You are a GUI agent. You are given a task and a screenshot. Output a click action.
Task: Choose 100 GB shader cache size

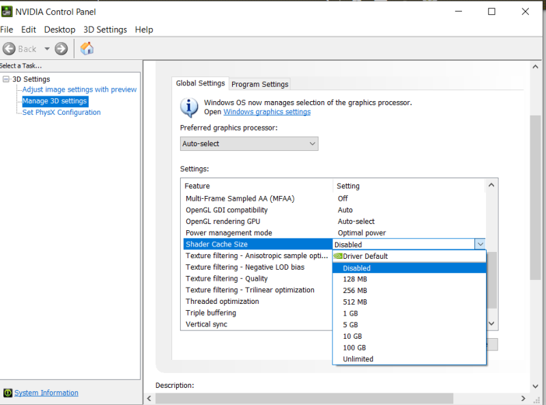(409, 348)
